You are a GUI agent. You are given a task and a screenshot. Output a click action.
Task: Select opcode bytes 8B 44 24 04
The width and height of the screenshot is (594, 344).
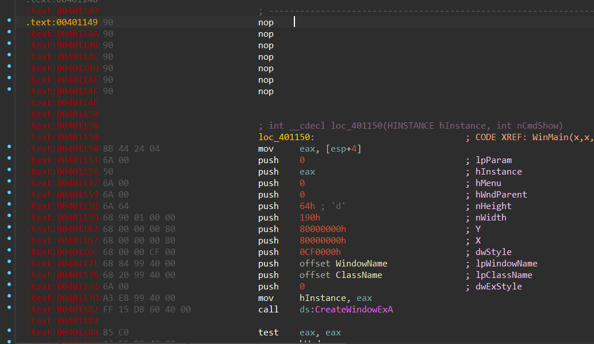click(132, 149)
